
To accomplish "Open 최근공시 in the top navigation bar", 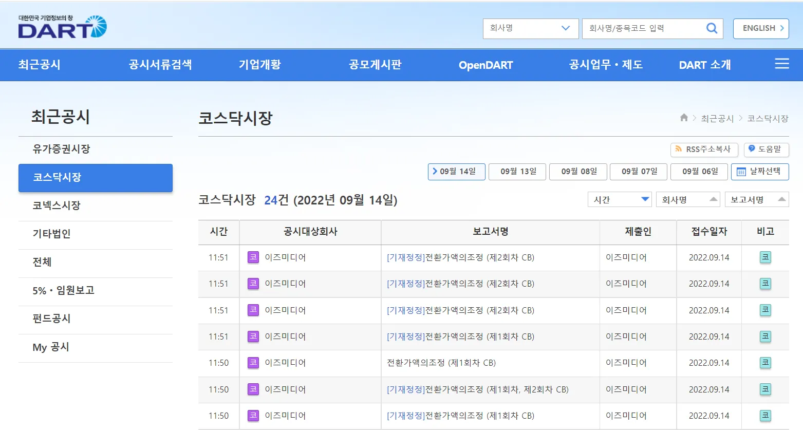I will pos(40,65).
